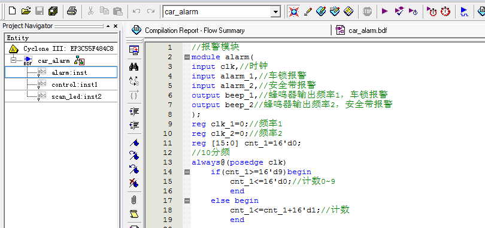Click the Save all files icon

[x=53, y=11]
